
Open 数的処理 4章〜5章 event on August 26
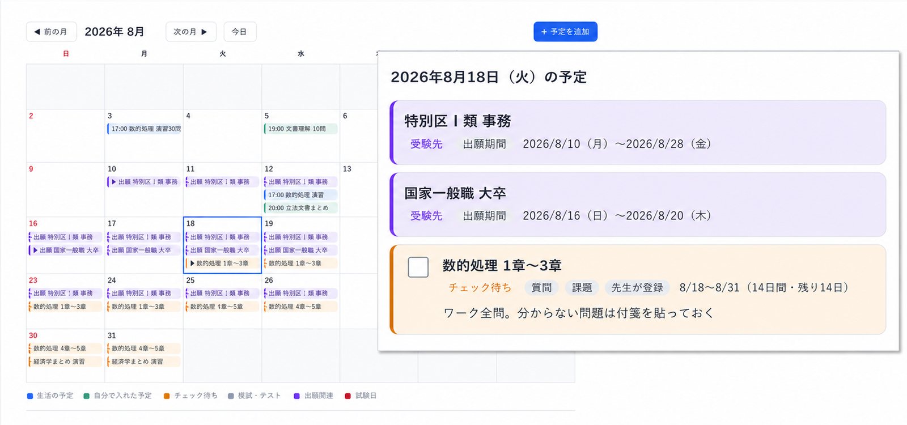[x=300, y=307]
